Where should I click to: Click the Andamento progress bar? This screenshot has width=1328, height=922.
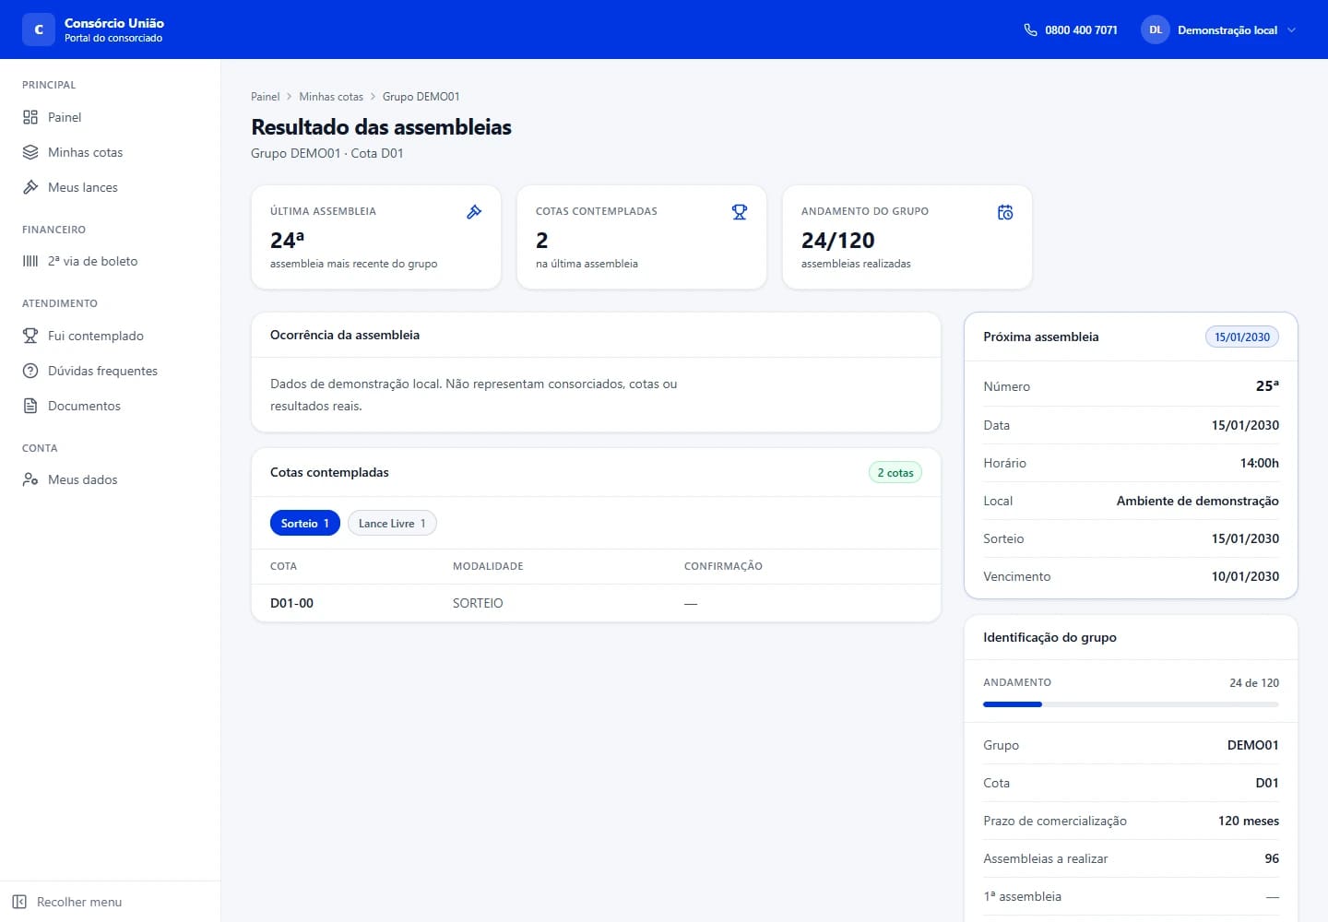tap(1131, 704)
